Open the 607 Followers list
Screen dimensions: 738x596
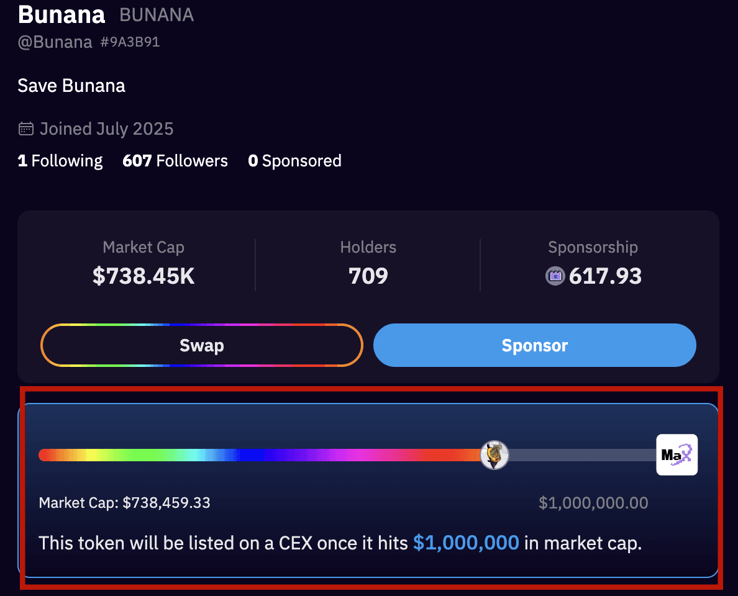[x=175, y=161]
